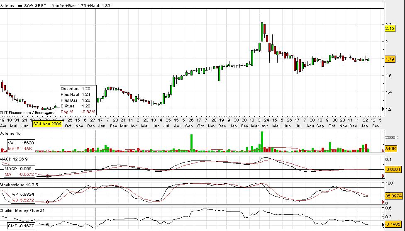Click the 1.4 price axis label

389,92
